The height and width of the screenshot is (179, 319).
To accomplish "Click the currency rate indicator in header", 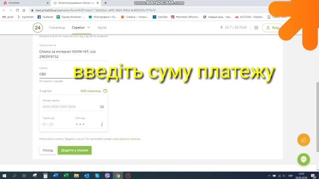I will tap(234, 27).
